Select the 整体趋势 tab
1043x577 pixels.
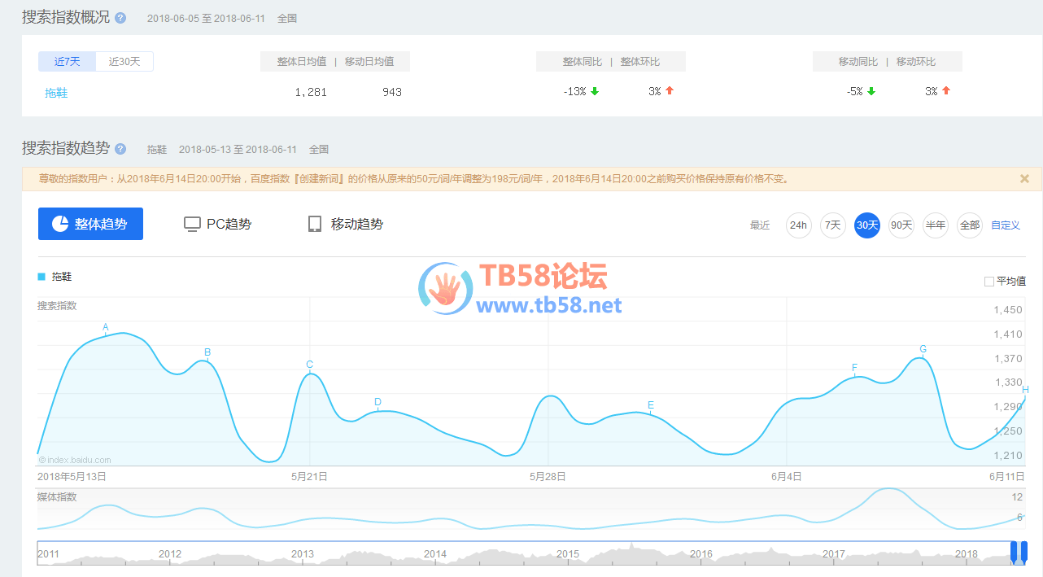point(90,224)
